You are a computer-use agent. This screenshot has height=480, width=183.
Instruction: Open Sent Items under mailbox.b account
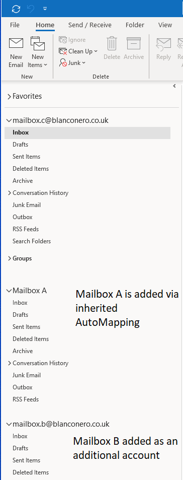(x=26, y=460)
